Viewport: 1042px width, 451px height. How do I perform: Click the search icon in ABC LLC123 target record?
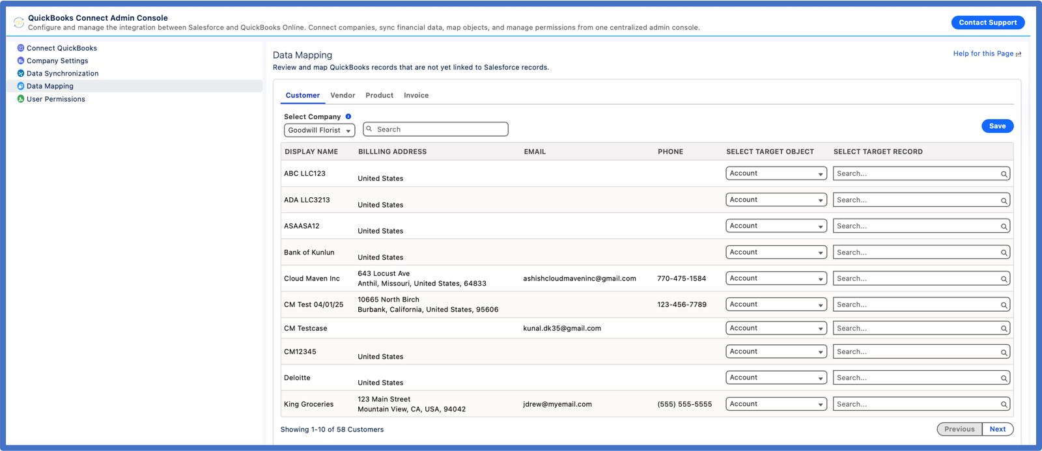(1004, 174)
